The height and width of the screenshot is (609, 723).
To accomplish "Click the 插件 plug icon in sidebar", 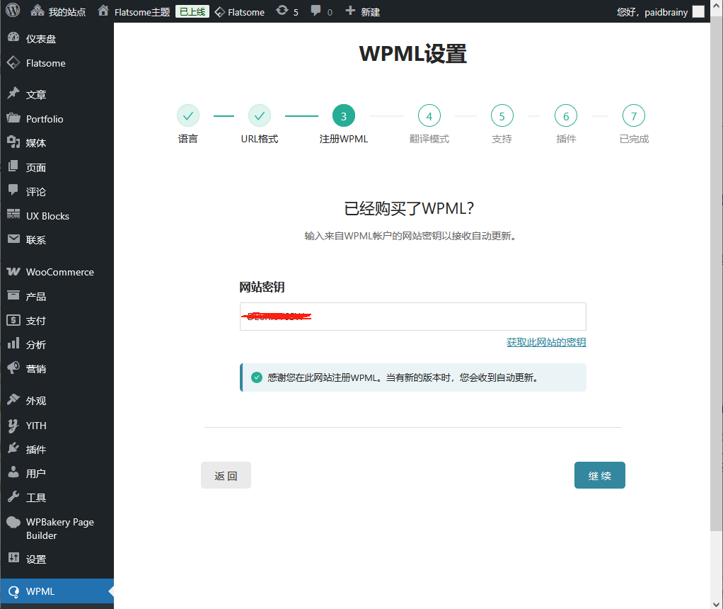I will pos(13,448).
